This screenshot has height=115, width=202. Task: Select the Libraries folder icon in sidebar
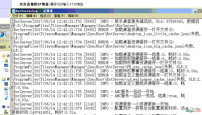3,79
